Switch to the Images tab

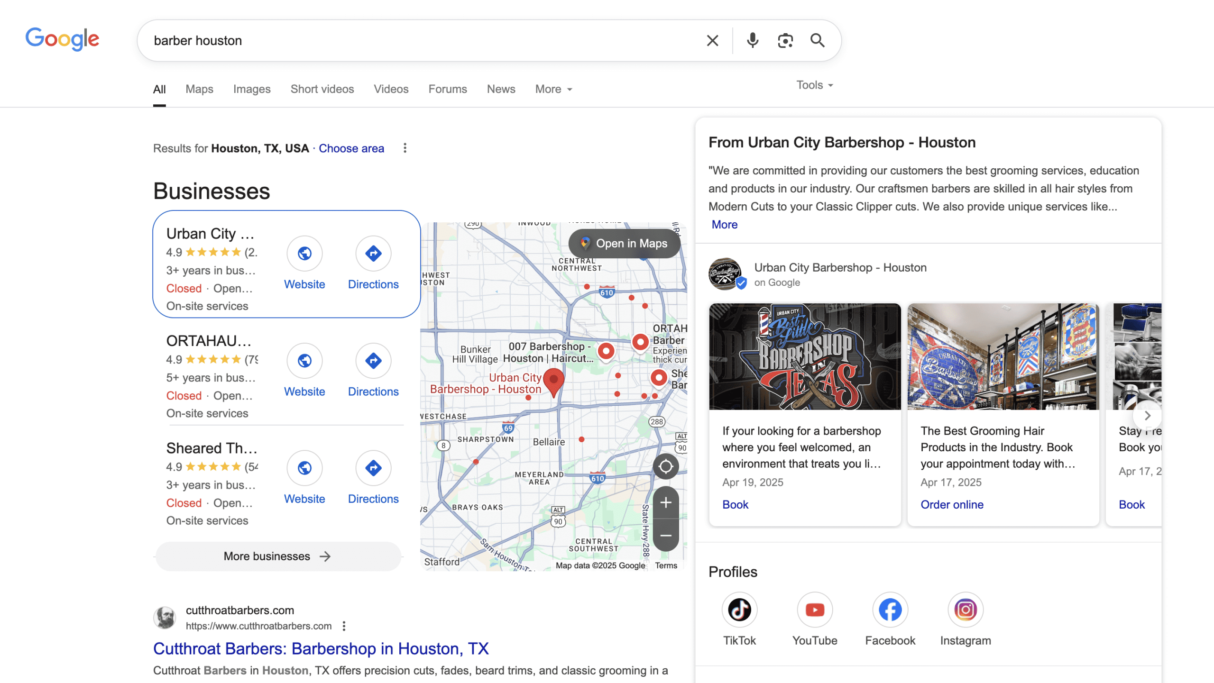(252, 89)
